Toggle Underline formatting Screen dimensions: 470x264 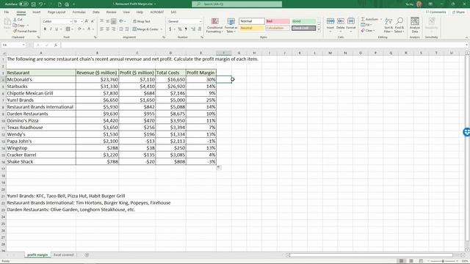[57, 29]
